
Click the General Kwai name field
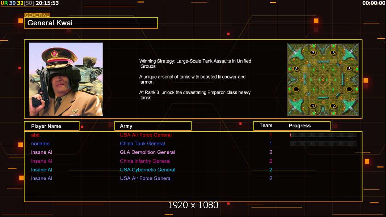[91, 23]
